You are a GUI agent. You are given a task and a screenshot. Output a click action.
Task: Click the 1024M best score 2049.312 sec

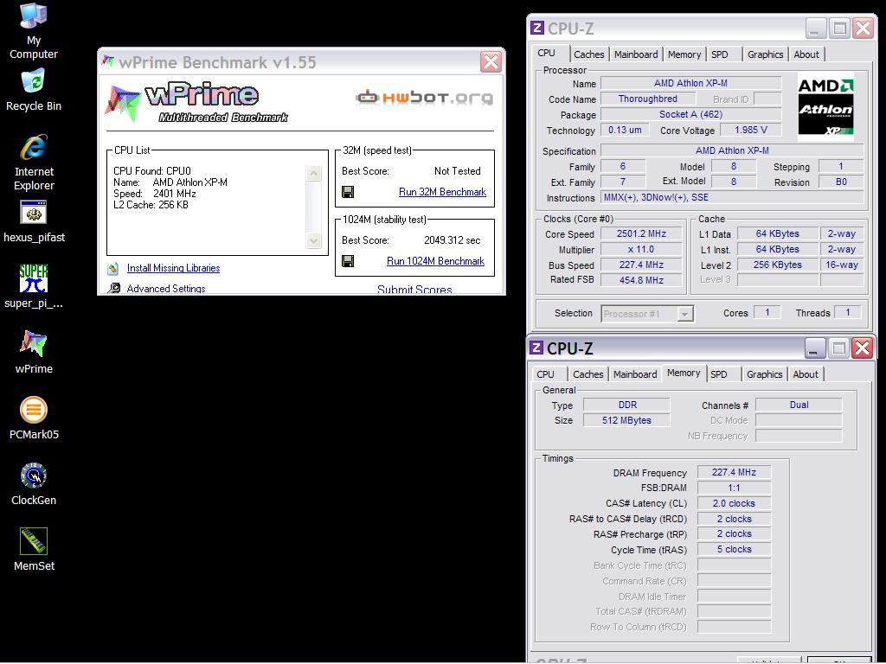452,240
